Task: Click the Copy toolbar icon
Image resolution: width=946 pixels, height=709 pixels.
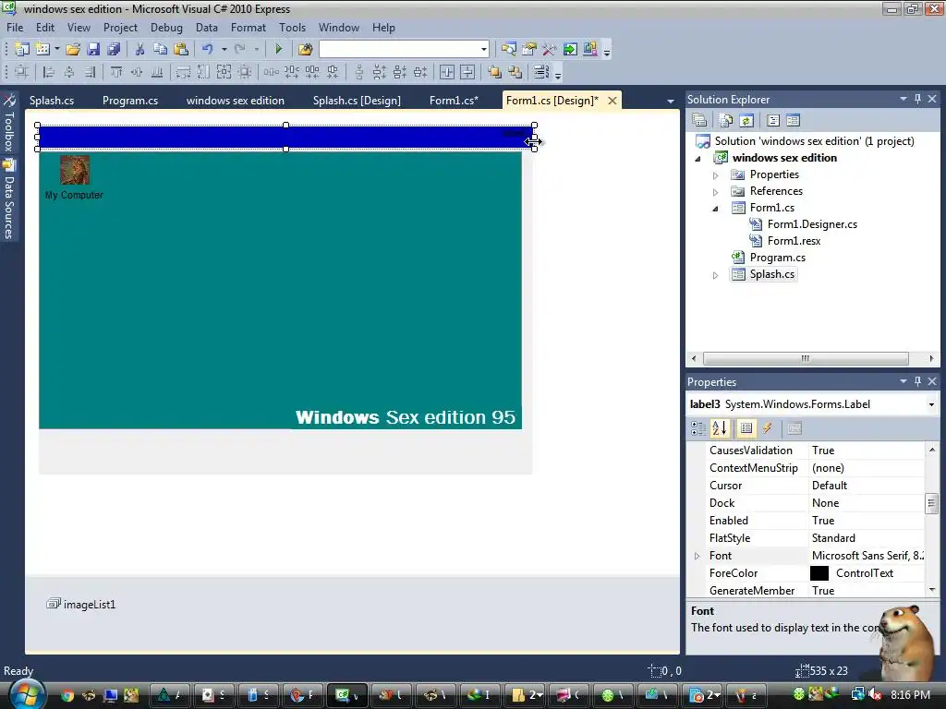Action: click(x=160, y=49)
